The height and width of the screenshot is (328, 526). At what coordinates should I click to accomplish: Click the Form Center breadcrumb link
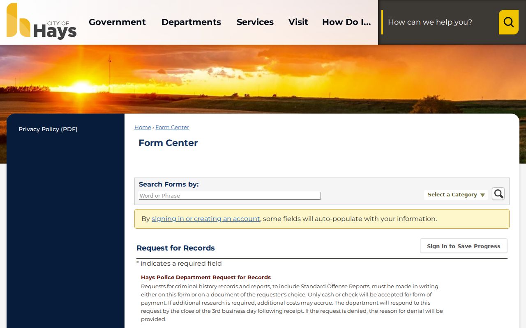pos(172,128)
